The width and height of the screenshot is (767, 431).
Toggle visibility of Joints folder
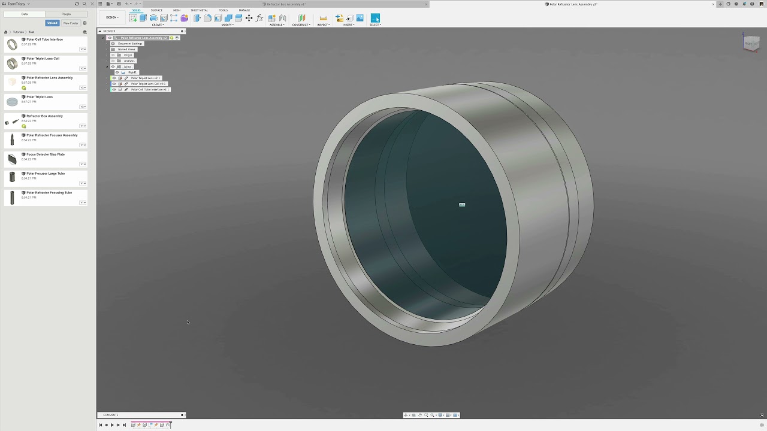tap(113, 66)
